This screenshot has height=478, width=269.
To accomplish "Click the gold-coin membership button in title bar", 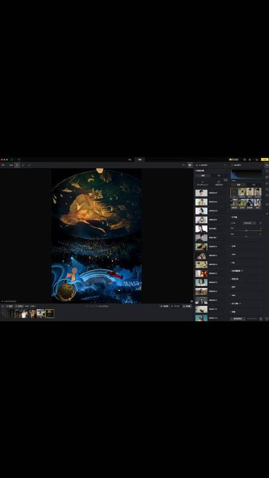I will pyautogui.click(x=234, y=159).
